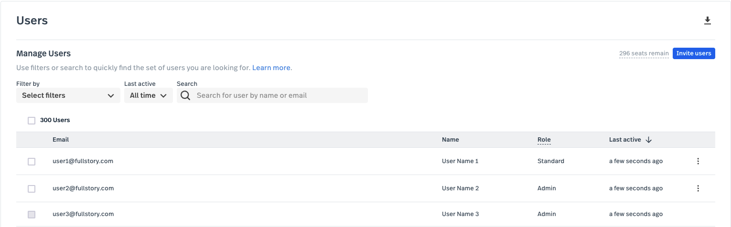The height and width of the screenshot is (227, 731).
Task: Expand the All time last active dropdown
Action: pyautogui.click(x=148, y=95)
